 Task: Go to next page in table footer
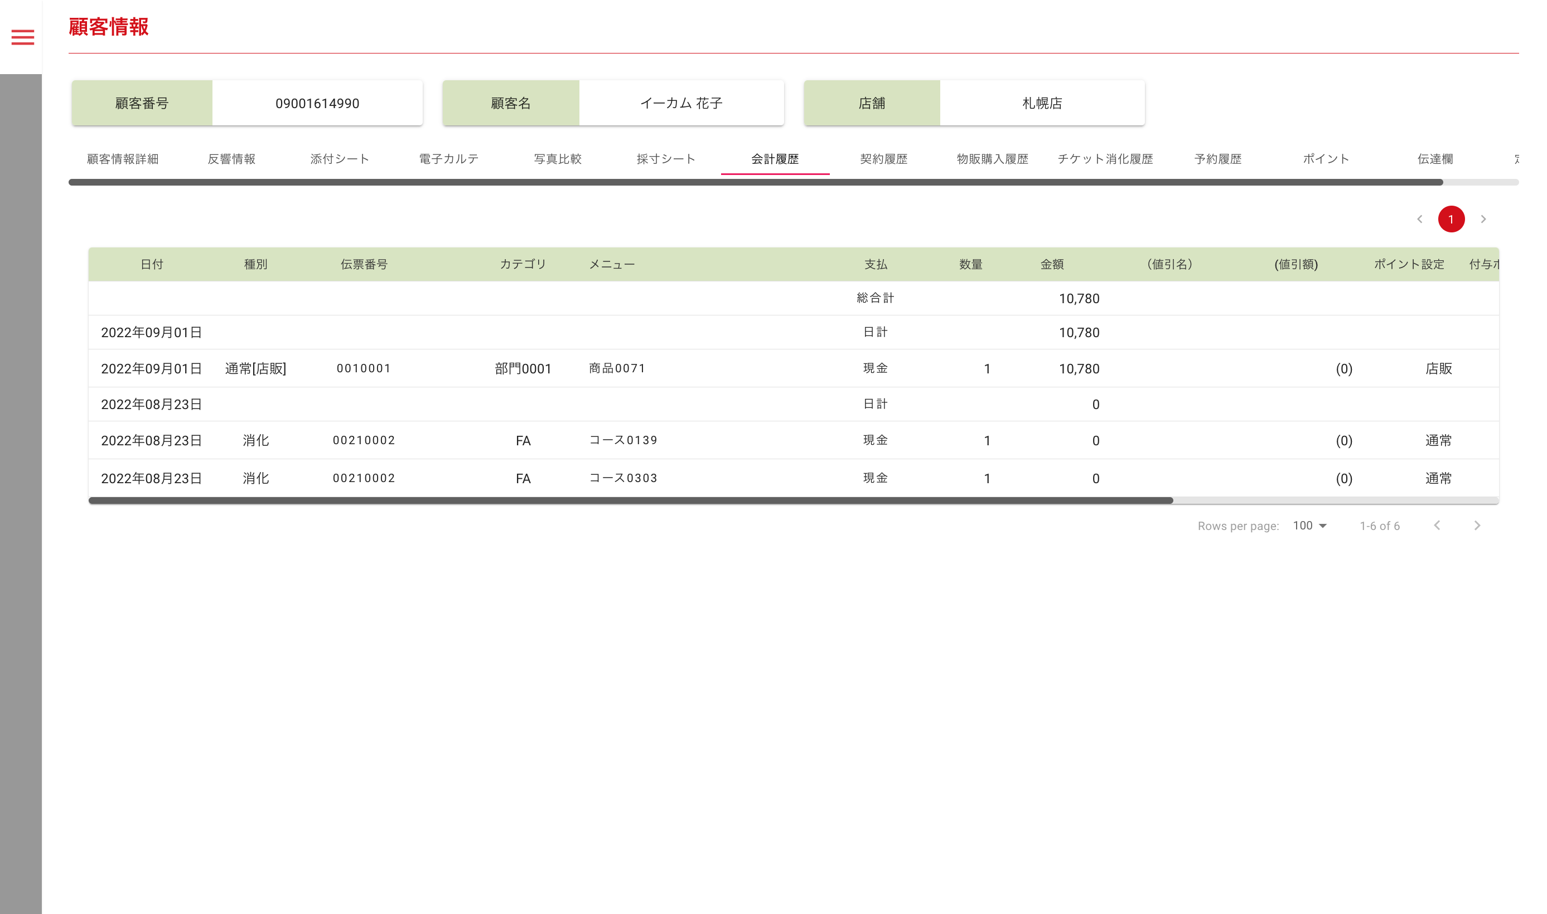[x=1477, y=526]
